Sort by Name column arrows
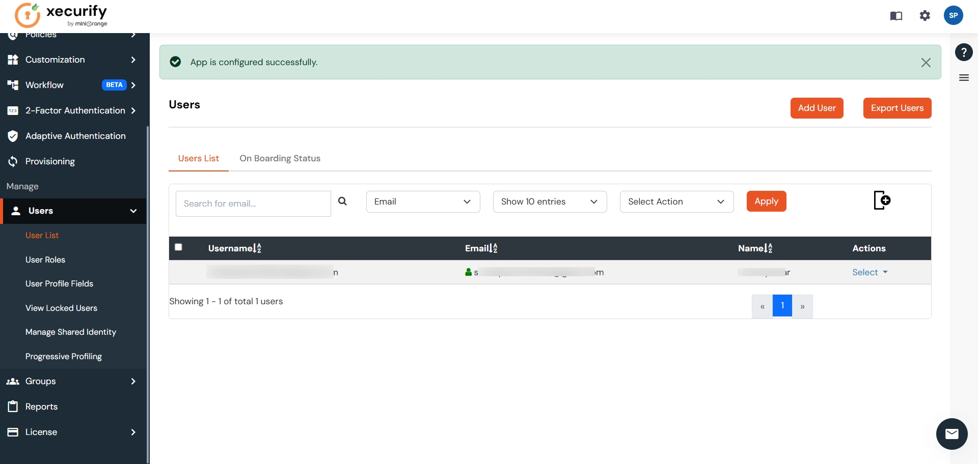 pyautogui.click(x=769, y=248)
